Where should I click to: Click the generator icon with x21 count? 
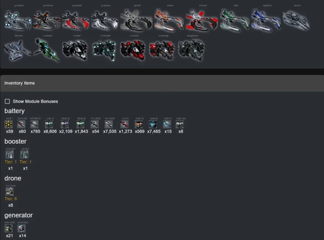pos(9,228)
